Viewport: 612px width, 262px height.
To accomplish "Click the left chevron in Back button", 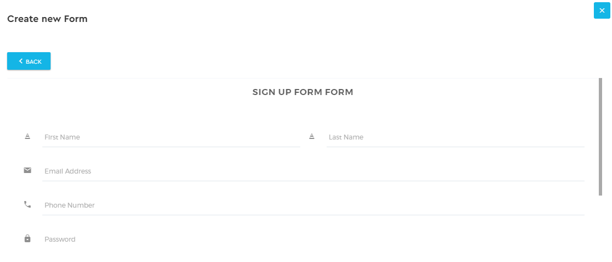I will (x=21, y=61).
